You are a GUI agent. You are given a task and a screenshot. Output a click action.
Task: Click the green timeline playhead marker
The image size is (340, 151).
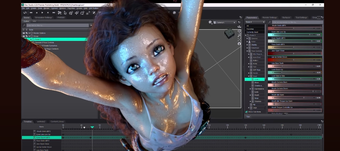tap(92, 127)
